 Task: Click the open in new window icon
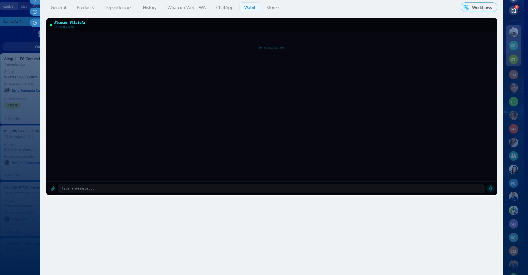pyautogui.click(x=35, y=12)
